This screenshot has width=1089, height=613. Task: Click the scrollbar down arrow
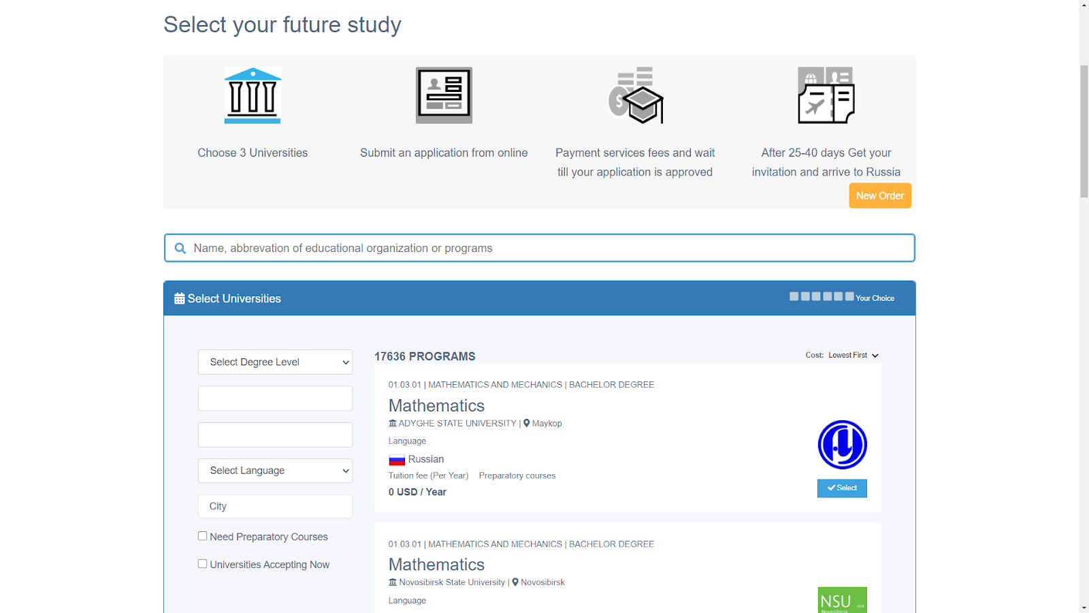(x=1084, y=608)
